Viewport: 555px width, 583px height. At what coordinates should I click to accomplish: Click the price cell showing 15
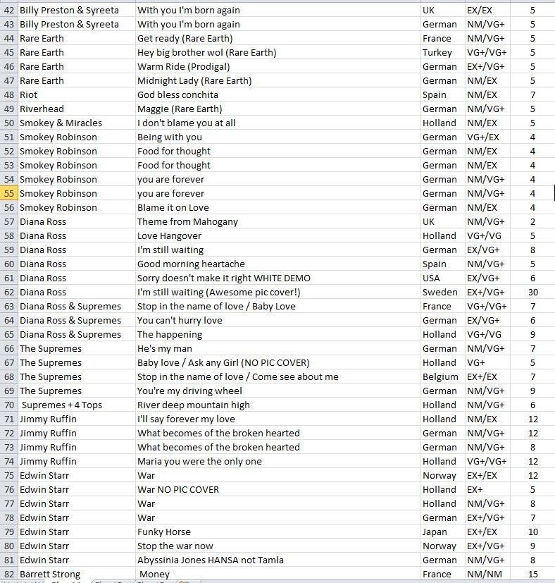pyautogui.click(x=532, y=574)
